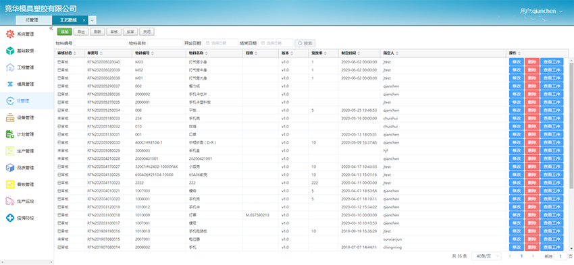Select cell 400C1#RE104-1
Screen dimensions: 574x265
tap(149, 142)
